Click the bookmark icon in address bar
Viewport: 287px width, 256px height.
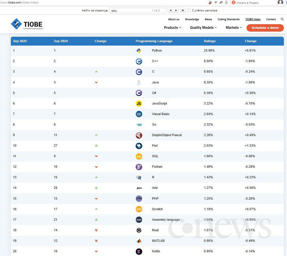tap(226, 2)
